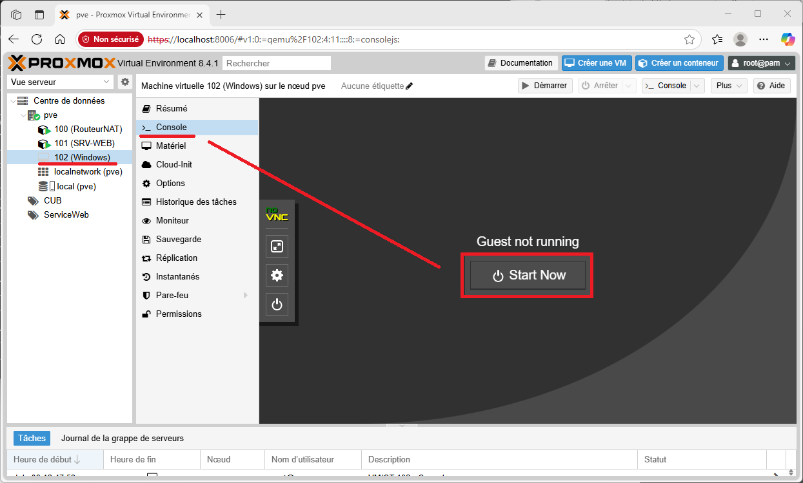Select Instantanés in the side menu

(177, 276)
